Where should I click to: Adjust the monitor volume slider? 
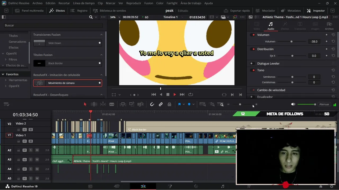[x=307, y=104]
